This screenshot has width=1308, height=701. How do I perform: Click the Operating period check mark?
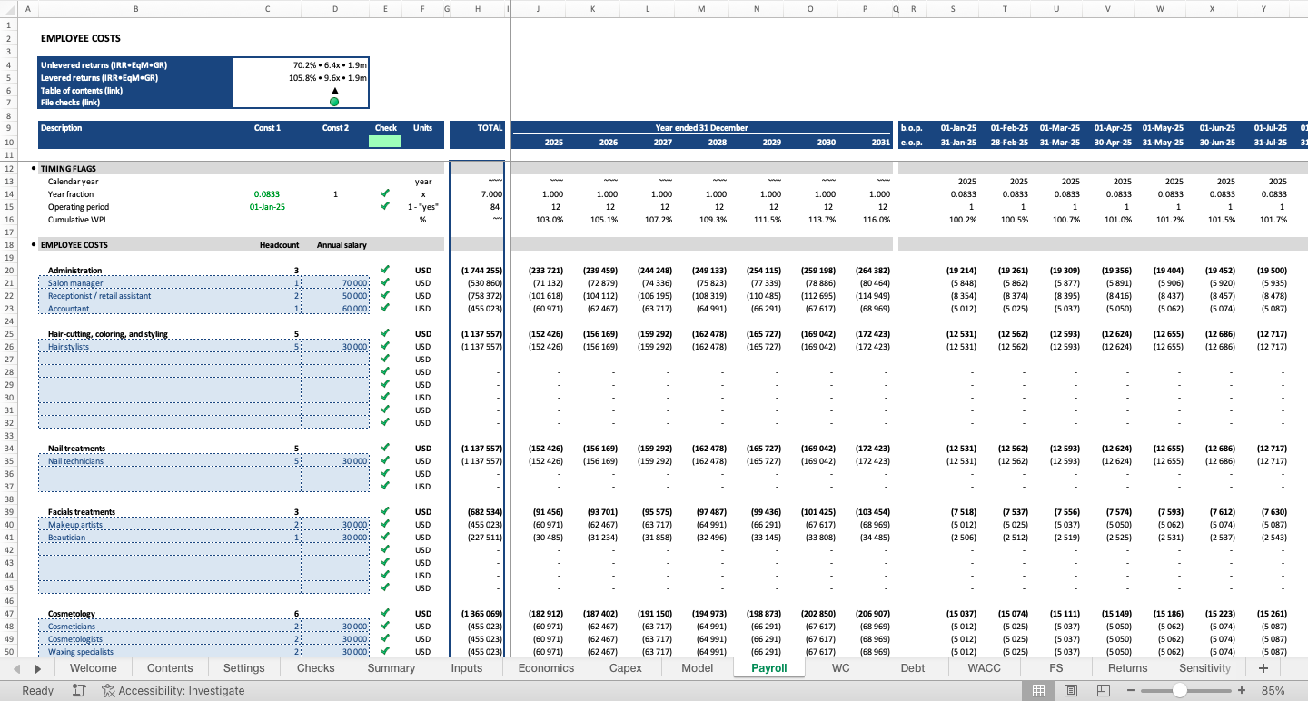point(385,206)
